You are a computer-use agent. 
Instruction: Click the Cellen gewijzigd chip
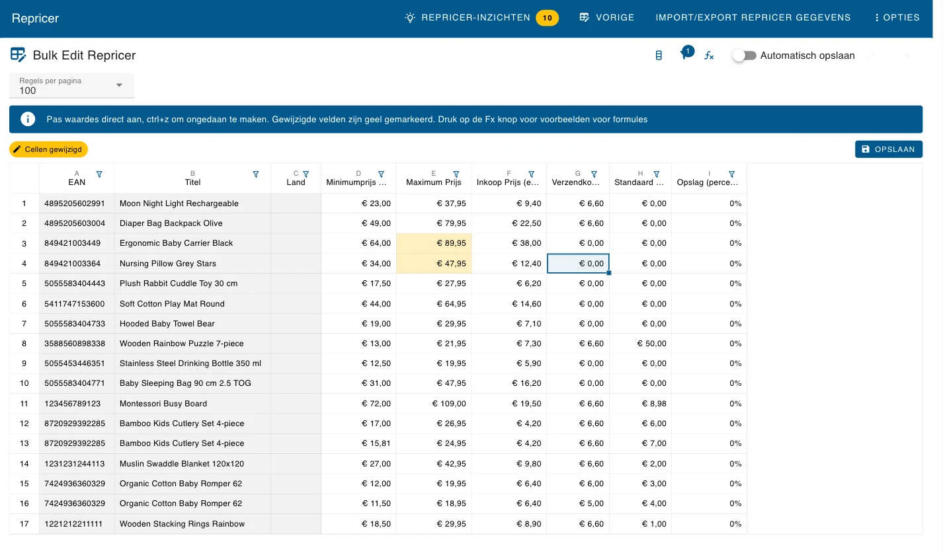point(49,149)
